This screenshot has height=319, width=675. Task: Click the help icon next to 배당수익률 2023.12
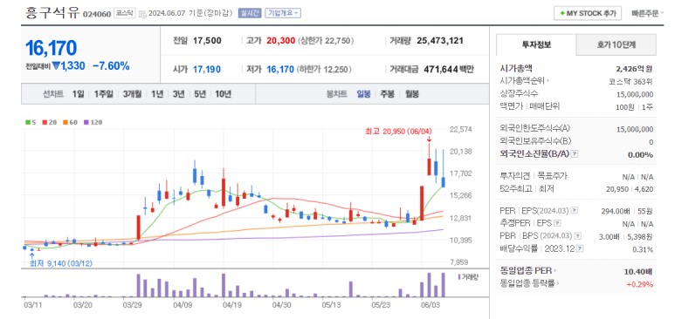coord(581,248)
